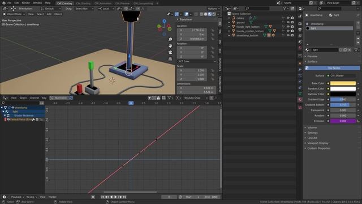Toggle viewport gizmos display icon
The height and width of the screenshot is (204, 362).
[176, 14]
